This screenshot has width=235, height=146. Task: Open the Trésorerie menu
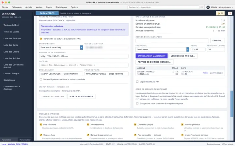click(17, 7)
